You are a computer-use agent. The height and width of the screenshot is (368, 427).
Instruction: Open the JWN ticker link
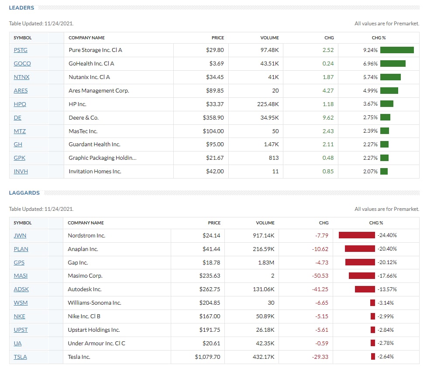[x=20, y=235]
